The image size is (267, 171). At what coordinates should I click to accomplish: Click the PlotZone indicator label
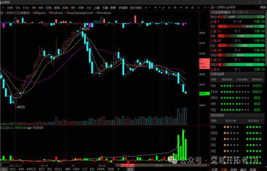56,13
